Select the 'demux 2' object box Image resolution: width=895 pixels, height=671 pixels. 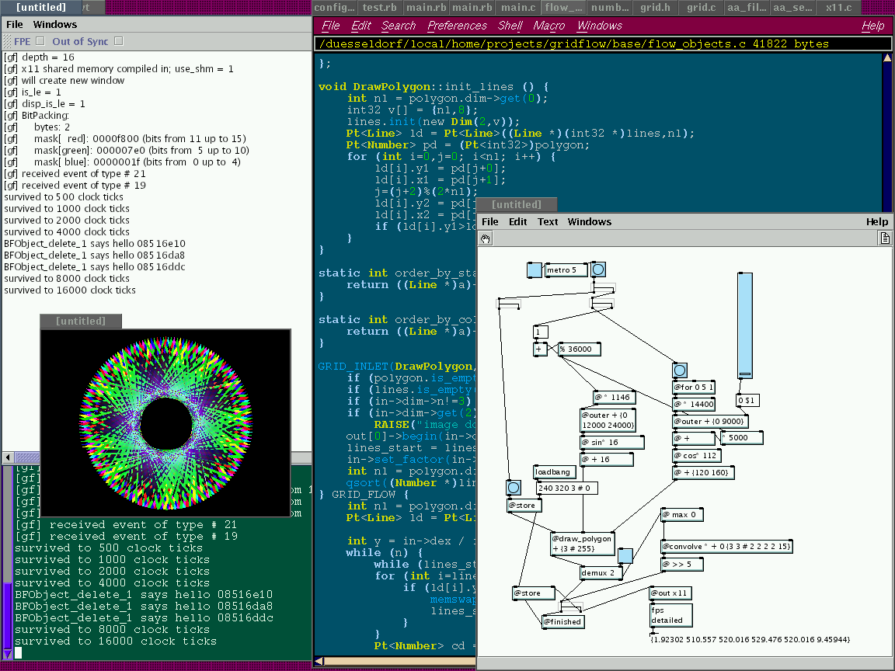[601, 573]
